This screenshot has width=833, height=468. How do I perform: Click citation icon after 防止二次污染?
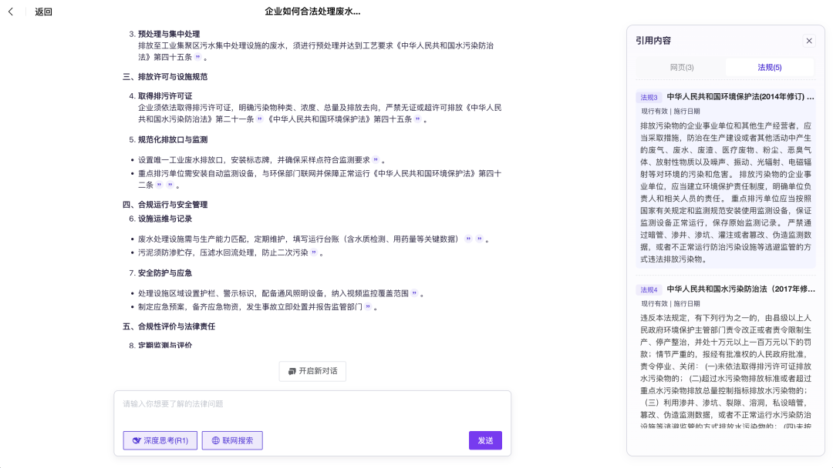(x=314, y=252)
